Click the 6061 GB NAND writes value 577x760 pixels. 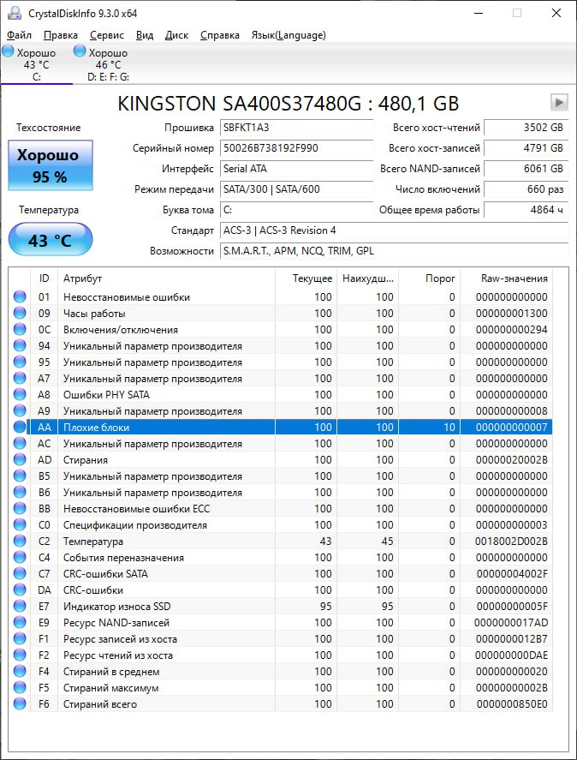click(526, 169)
